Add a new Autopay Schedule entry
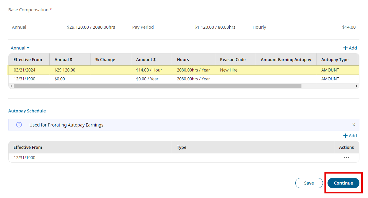Screen dimensions: 368x198 pos(350,136)
